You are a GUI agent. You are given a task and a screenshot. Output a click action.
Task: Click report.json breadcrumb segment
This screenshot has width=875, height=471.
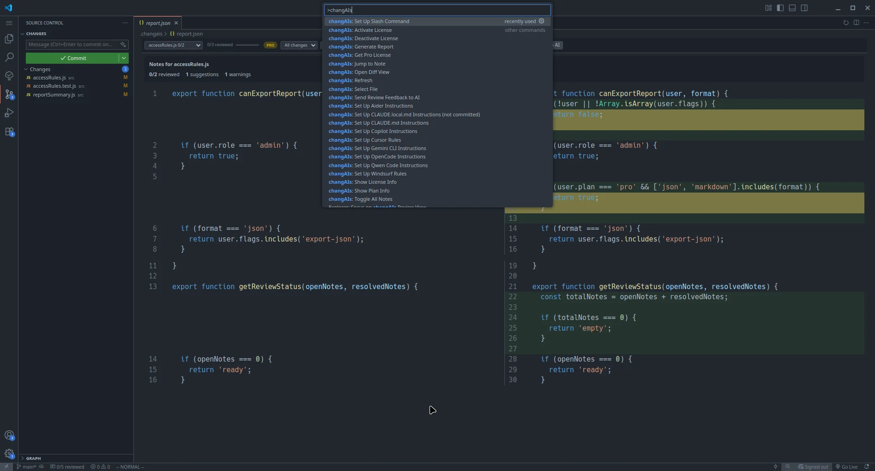[187, 34]
